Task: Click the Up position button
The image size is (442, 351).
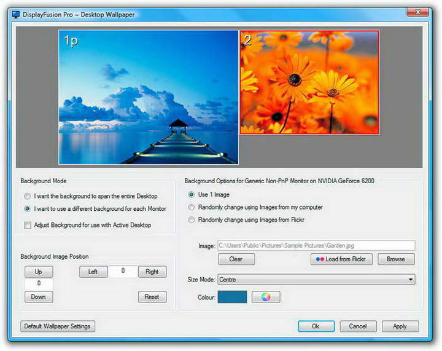Action: (x=39, y=272)
